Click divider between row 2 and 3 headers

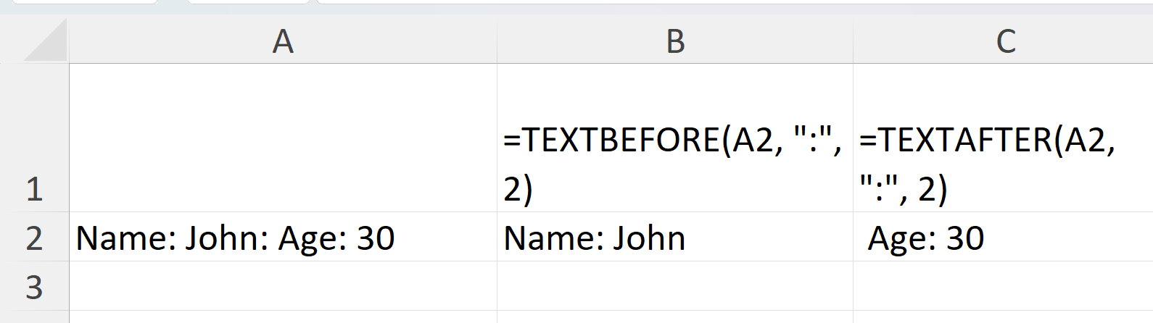click(34, 261)
